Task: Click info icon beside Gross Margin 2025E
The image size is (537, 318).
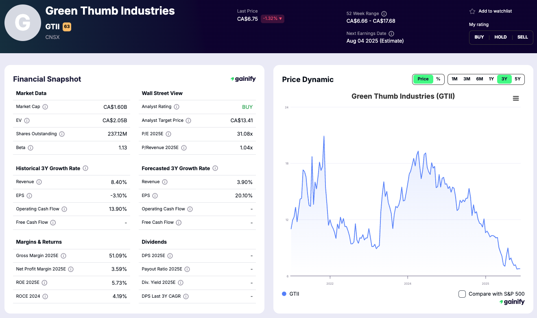Action: [63, 256]
